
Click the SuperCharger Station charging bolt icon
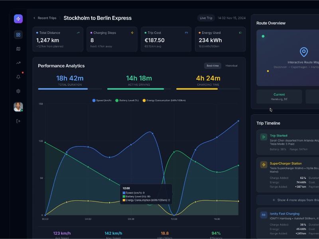pos(263,164)
